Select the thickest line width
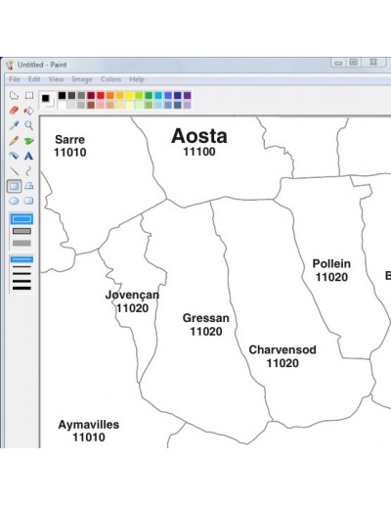This screenshot has height=506, width=391. 22,288
